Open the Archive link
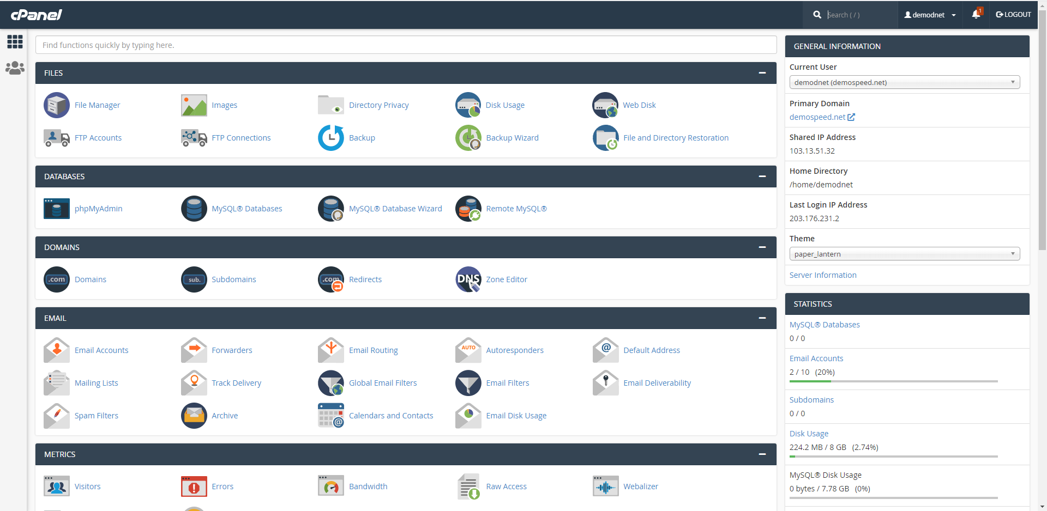 click(x=225, y=416)
